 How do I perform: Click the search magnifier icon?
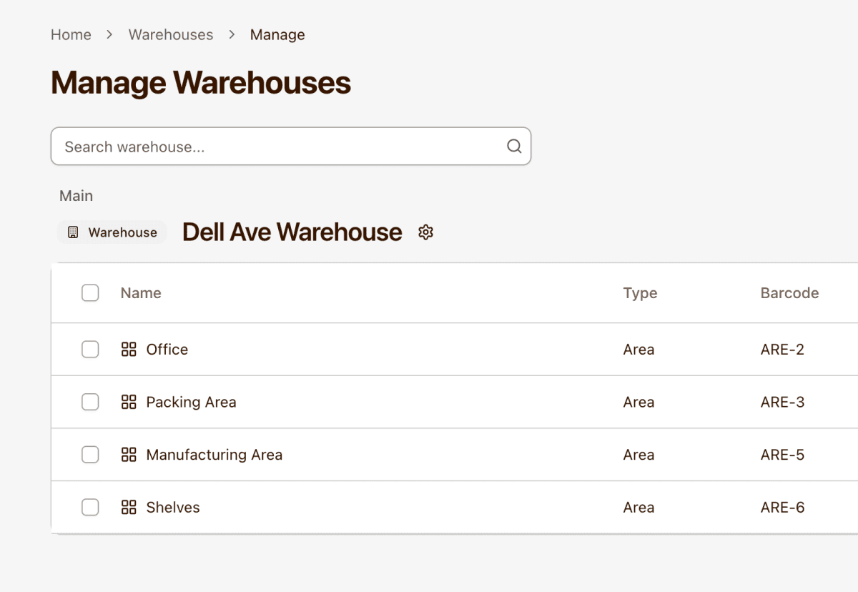coord(514,147)
